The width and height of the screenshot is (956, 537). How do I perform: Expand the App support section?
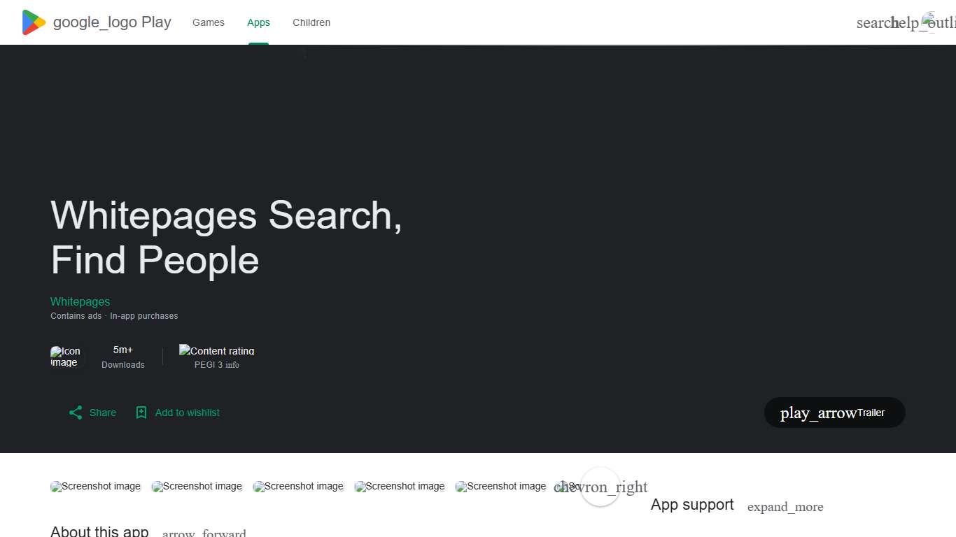pos(785,507)
